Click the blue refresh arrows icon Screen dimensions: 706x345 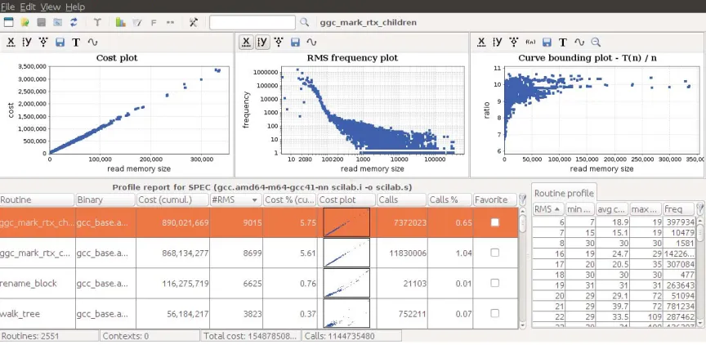[x=74, y=22]
